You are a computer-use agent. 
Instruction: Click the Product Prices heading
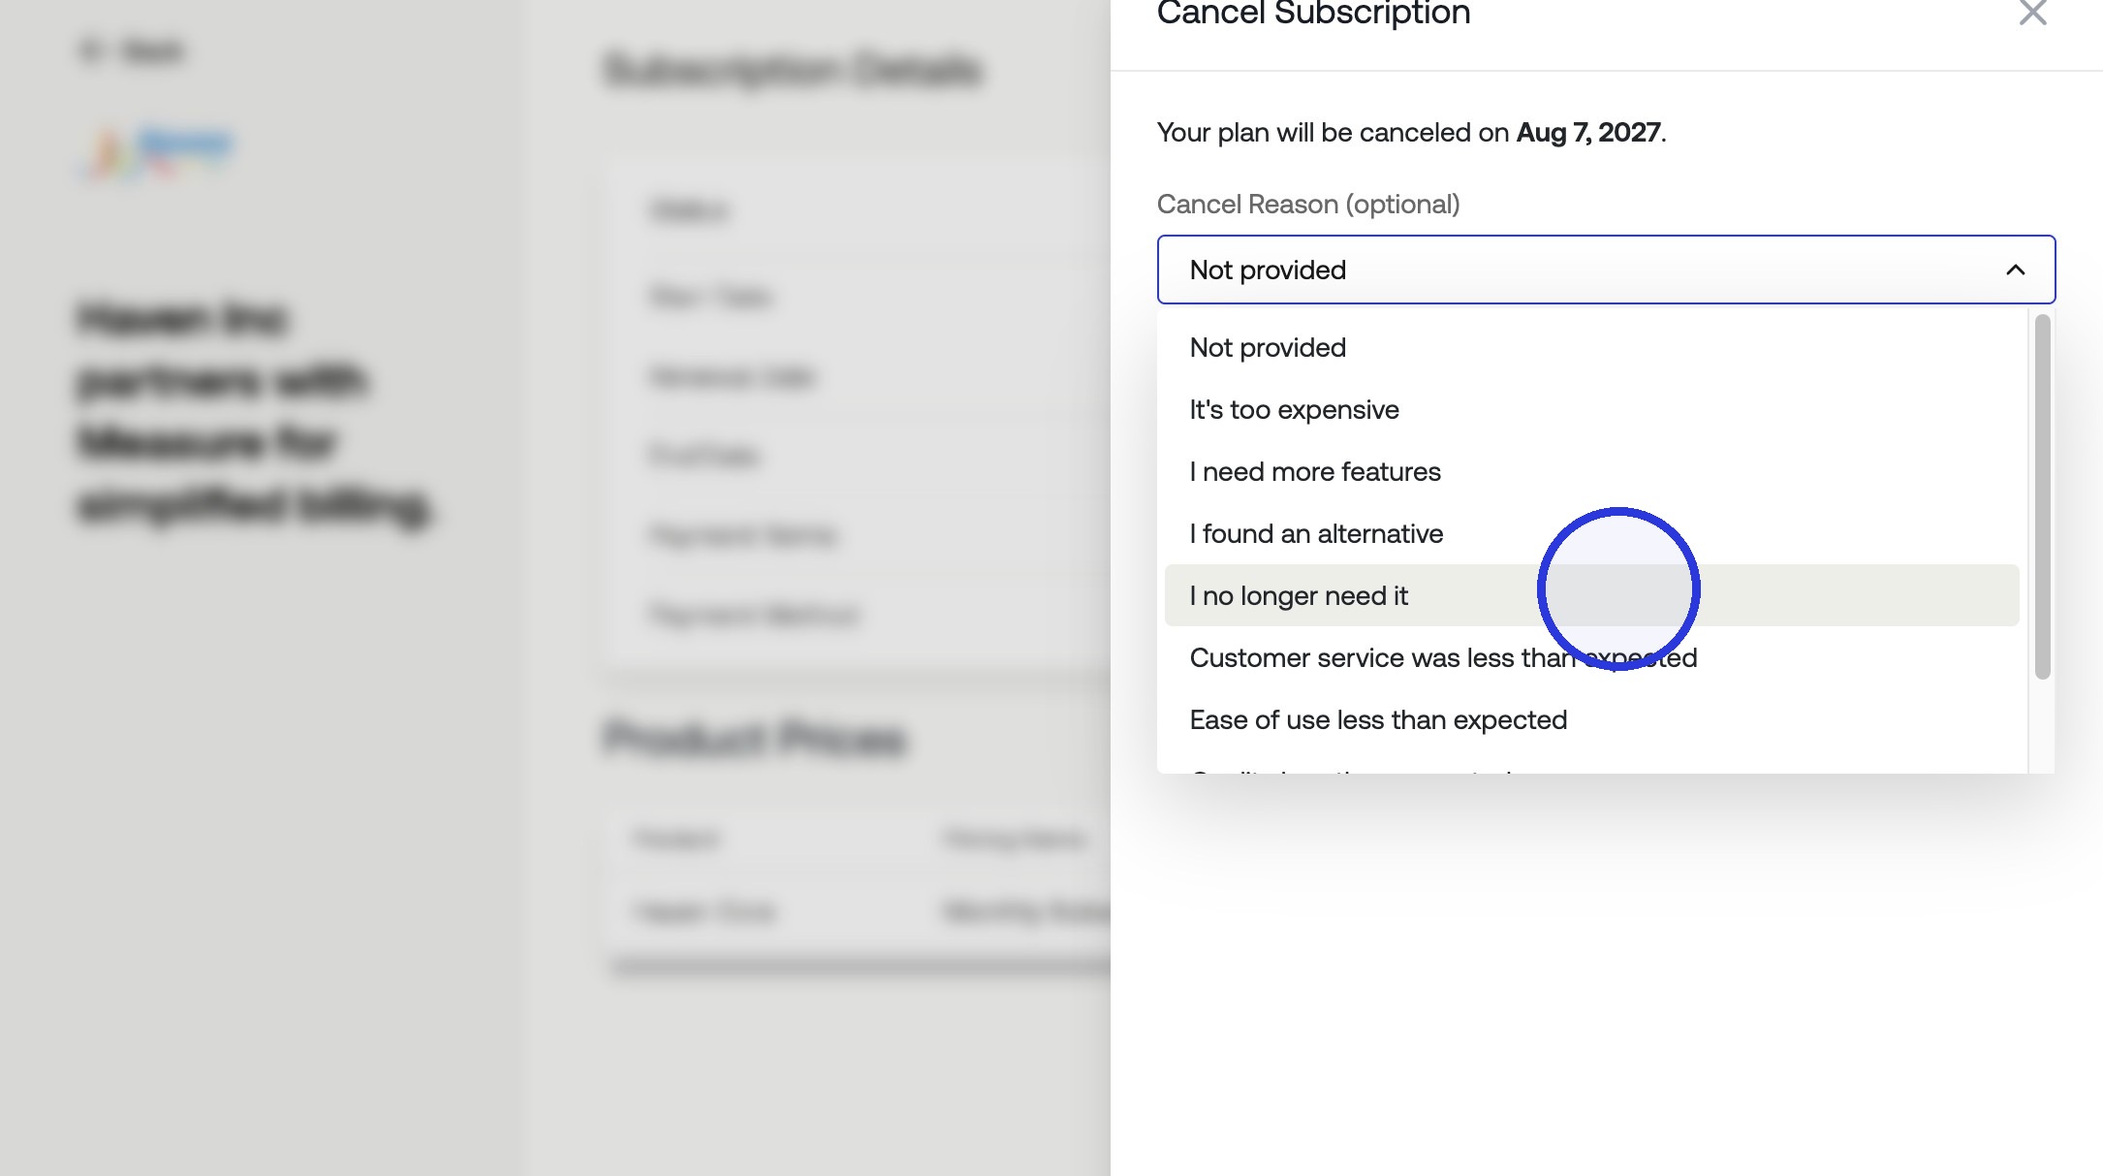754,739
